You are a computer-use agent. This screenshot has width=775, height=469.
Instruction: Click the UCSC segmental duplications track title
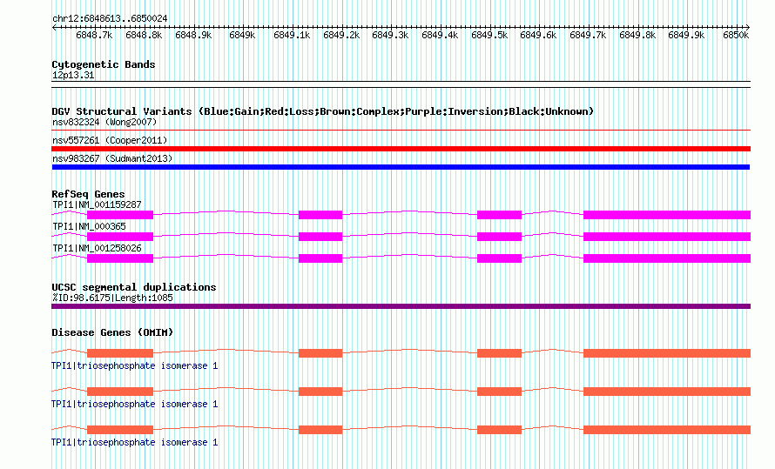[x=134, y=287]
